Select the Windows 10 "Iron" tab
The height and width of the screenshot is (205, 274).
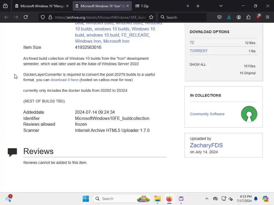tap(102, 6)
